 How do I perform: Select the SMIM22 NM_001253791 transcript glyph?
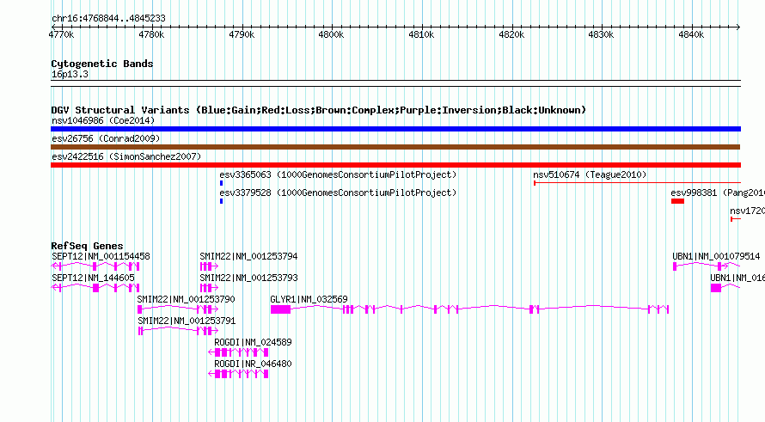coord(178,331)
